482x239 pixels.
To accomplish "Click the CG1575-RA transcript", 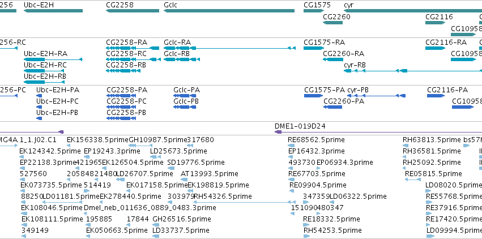I will pyautogui.click(x=314, y=48).
